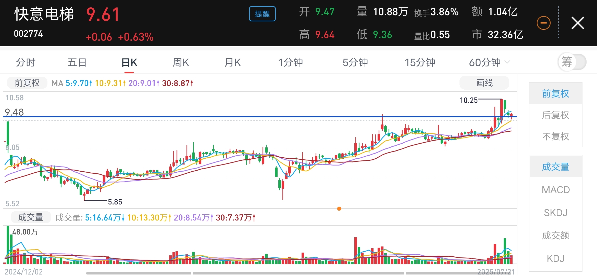Click the MA 5:9.70 moving average value
Screen dimensions: 597x275
[79, 83]
